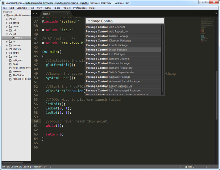Select Package Control: Install Package

pos(123,50)
